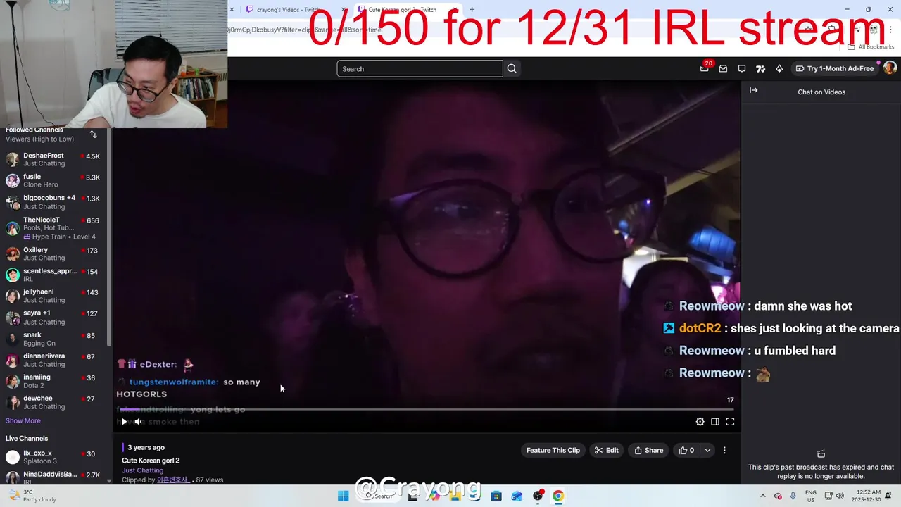The width and height of the screenshot is (901, 507).
Task: Open scentless_appr... channel in sidebar
Action: click(x=53, y=275)
